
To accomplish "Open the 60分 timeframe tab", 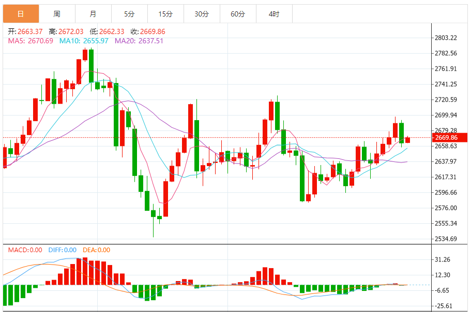I will click(x=238, y=14).
